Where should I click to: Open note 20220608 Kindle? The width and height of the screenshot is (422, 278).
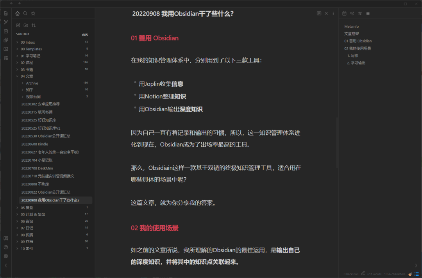tap(34, 144)
